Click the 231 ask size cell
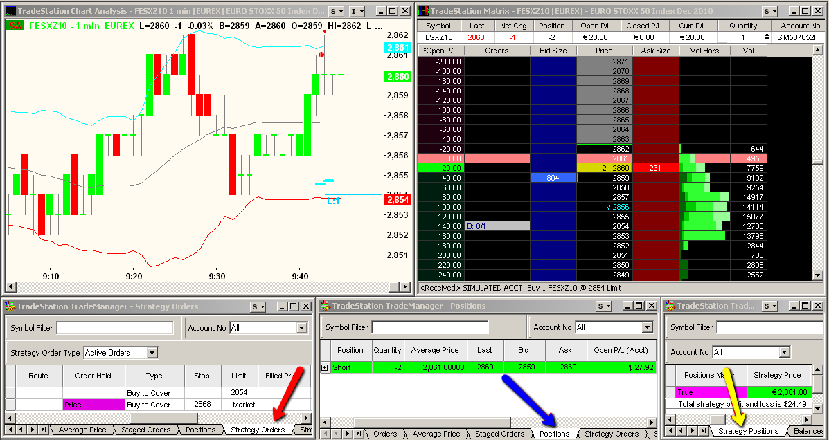829x440 pixels. coord(656,168)
